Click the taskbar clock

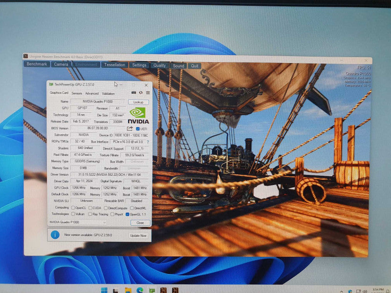click(x=378, y=290)
